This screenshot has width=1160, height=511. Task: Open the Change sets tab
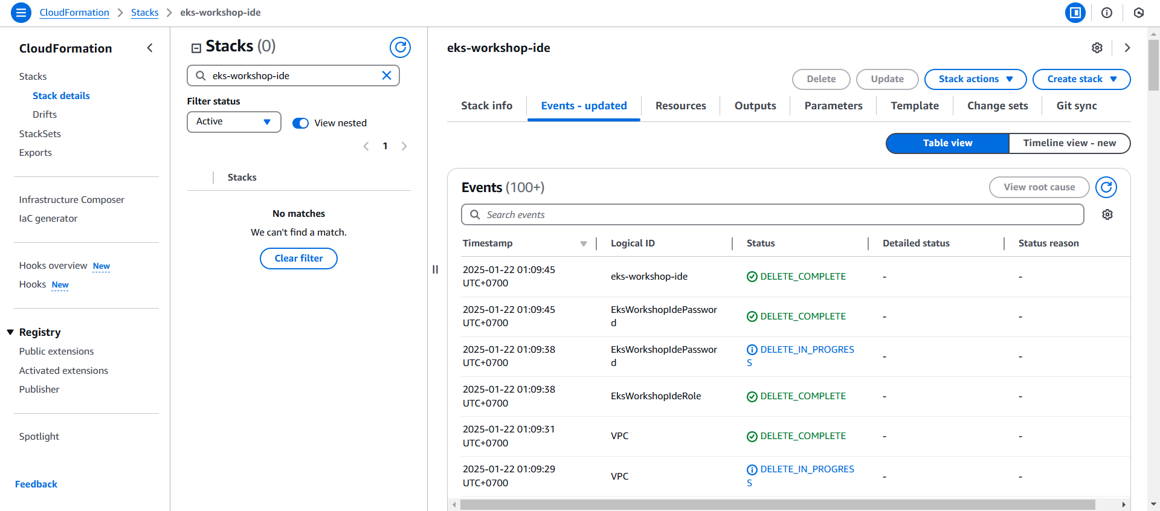(997, 106)
